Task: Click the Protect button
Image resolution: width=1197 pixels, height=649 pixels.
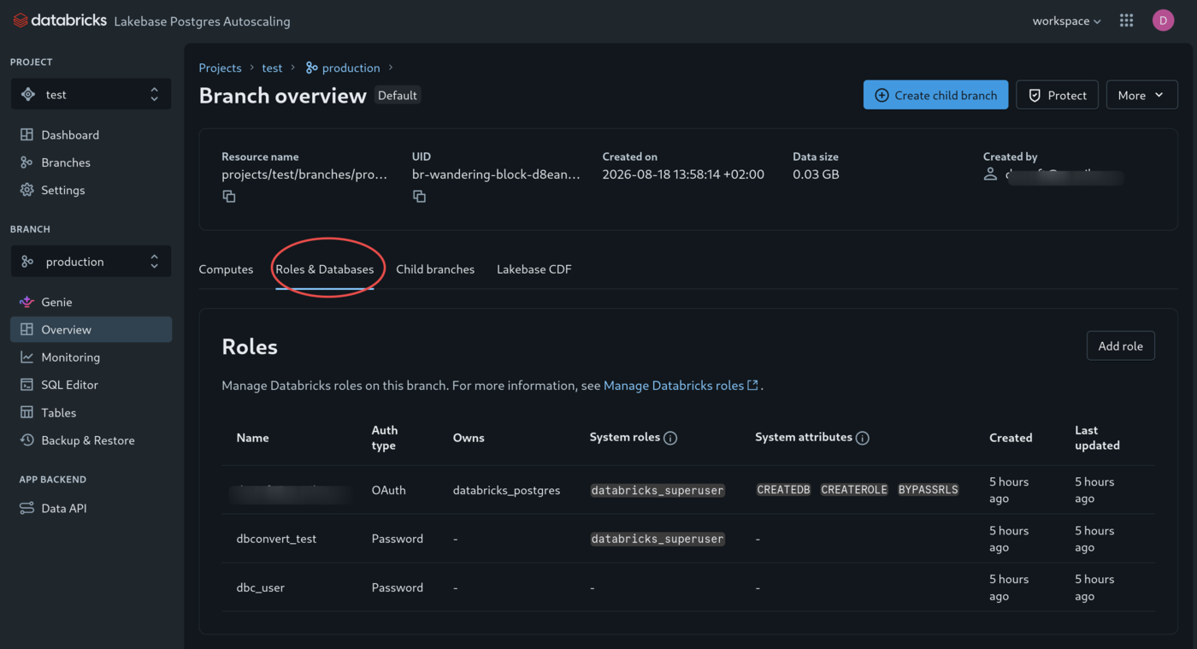Action: click(x=1057, y=95)
